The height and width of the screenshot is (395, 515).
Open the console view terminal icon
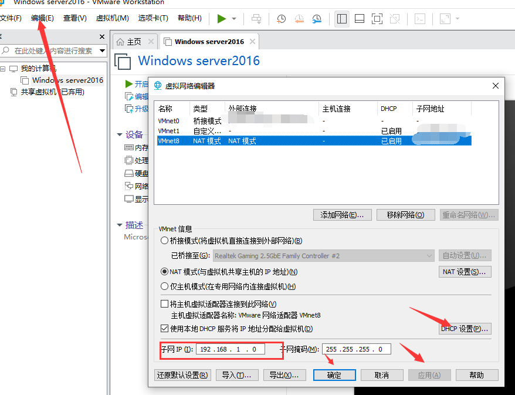coord(420,19)
